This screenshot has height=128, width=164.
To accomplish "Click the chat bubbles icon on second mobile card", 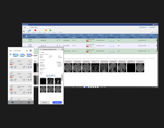I will 29,80.
